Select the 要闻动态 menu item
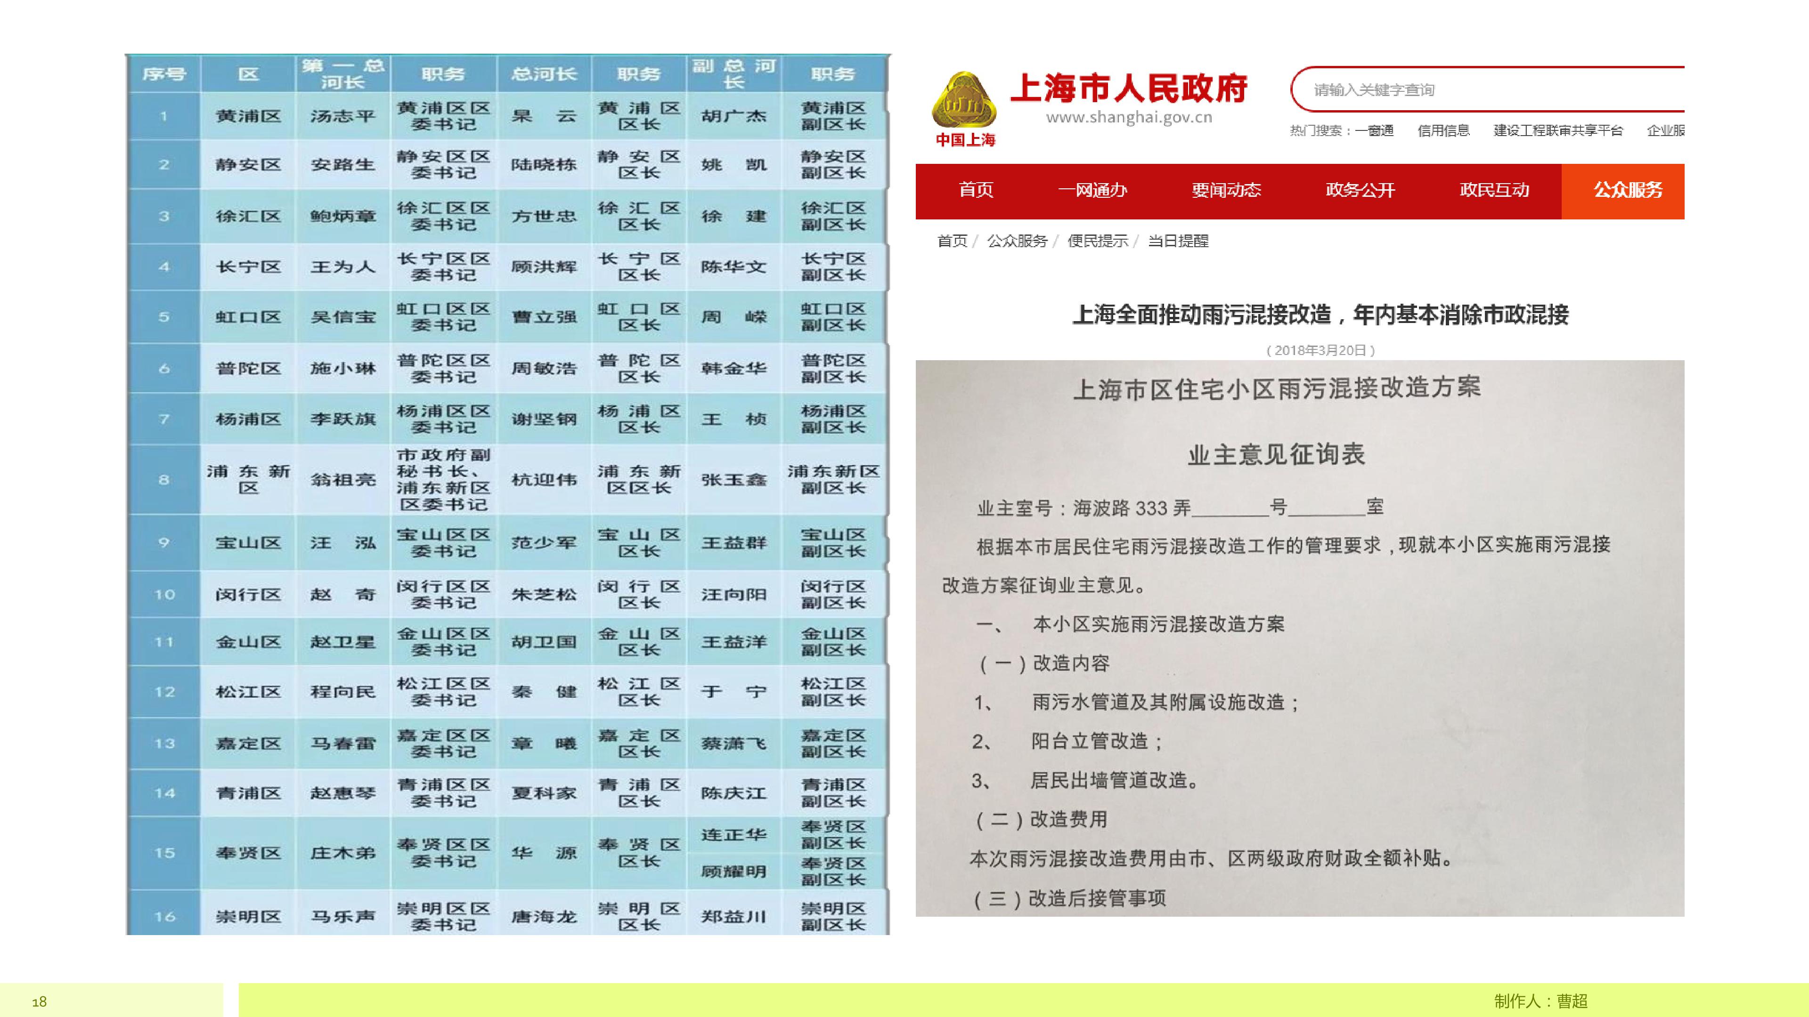Viewport: 1809px width, 1017px height. [x=1226, y=190]
